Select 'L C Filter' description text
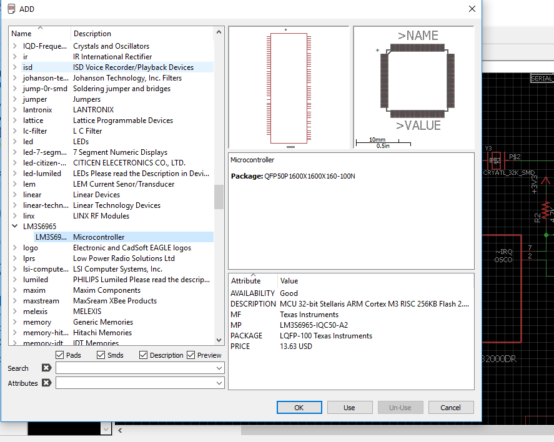 [87, 131]
